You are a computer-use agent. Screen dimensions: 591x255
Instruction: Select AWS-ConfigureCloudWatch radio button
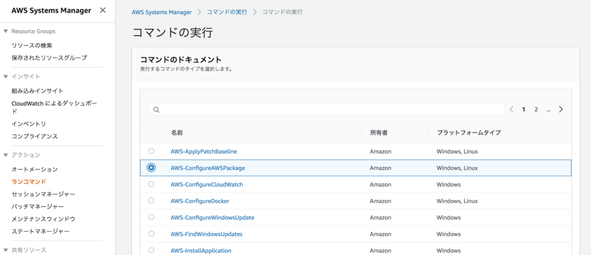[x=151, y=184]
